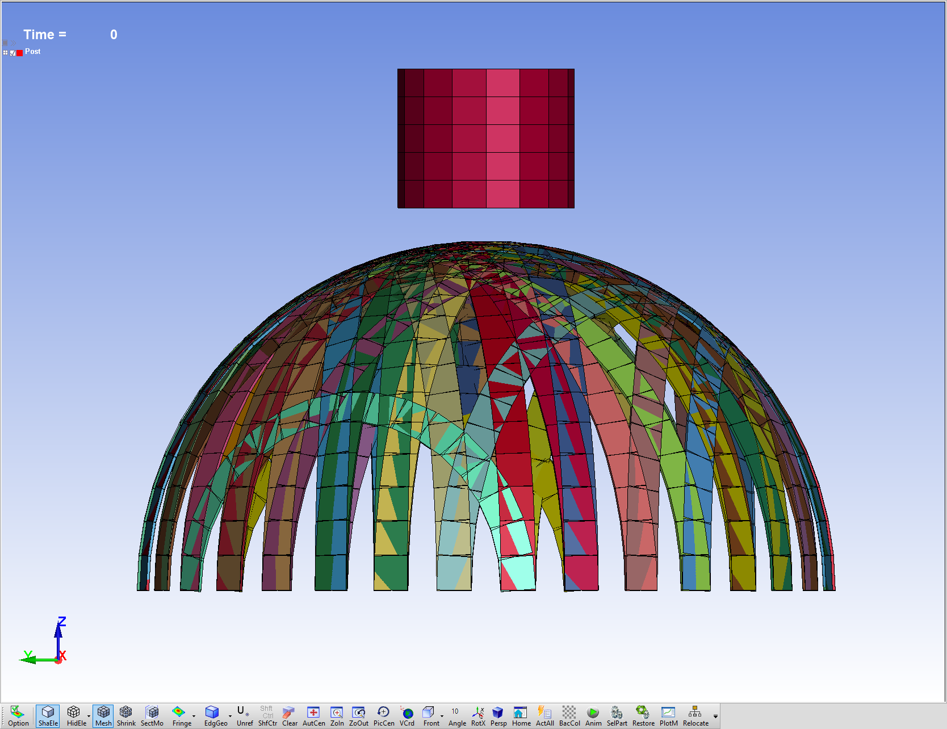Open the HidEle dropdown arrow
The image size is (947, 729).
89,717
